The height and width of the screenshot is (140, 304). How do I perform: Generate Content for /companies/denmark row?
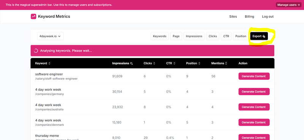(x=254, y=123)
